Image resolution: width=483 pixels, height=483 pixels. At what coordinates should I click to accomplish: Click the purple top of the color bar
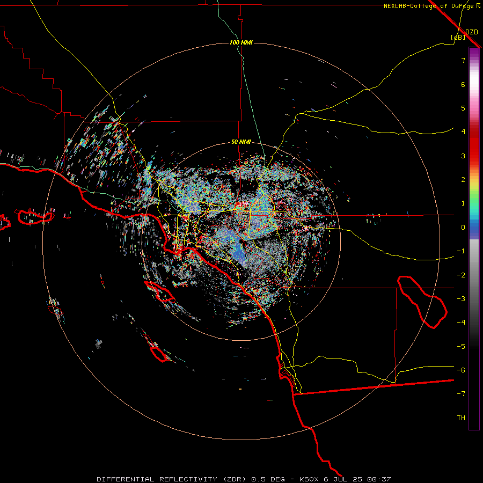[474, 53]
